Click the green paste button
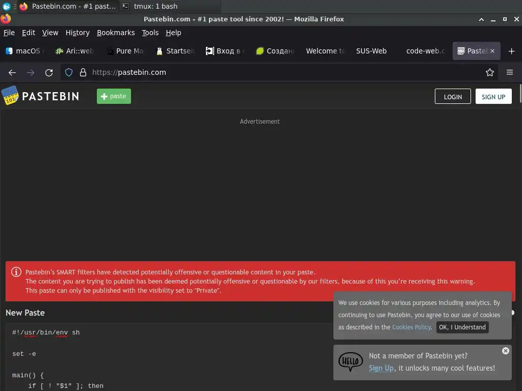This screenshot has width=522, height=391. point(114,96)
